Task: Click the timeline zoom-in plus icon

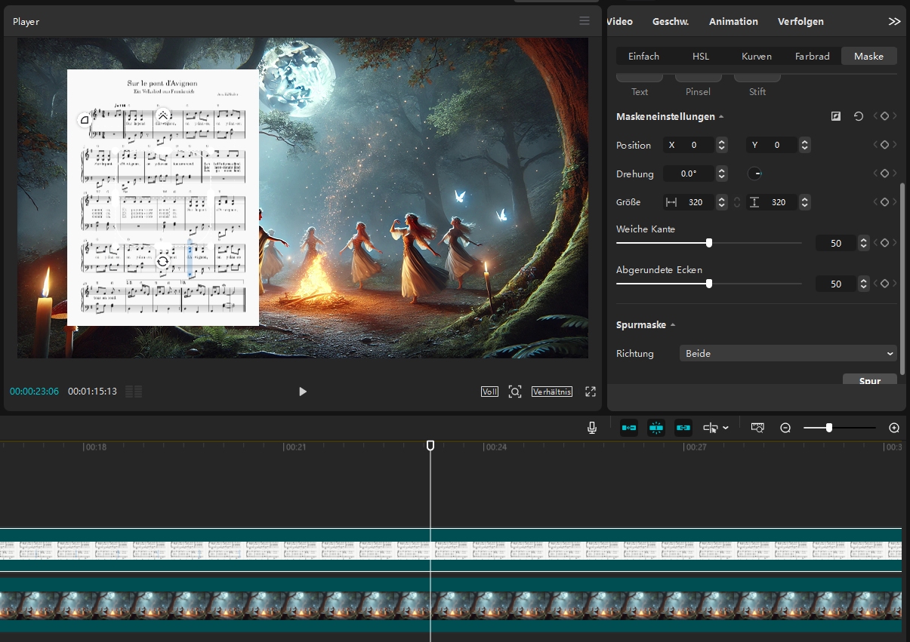Action: [894, 428]
